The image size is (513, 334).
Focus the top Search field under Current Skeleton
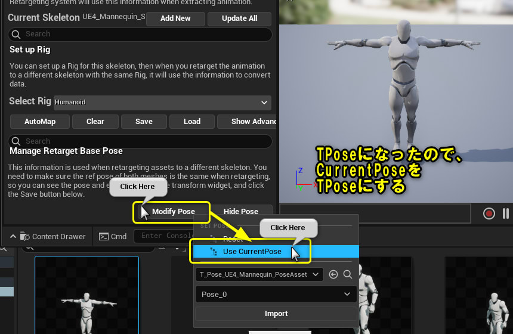(x=140, y=34)
